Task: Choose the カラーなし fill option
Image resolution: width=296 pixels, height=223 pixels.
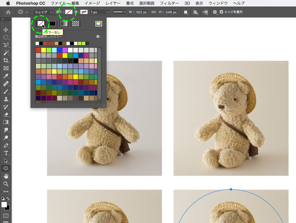Action: coord(41,24)
